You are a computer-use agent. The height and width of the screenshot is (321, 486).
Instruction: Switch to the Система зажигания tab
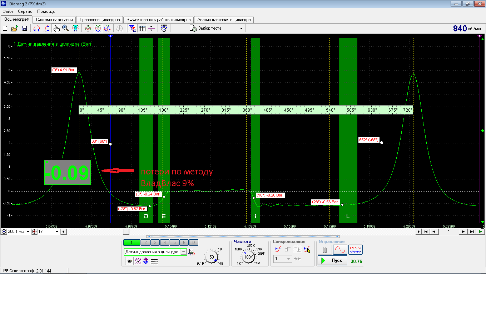[54, 20]
